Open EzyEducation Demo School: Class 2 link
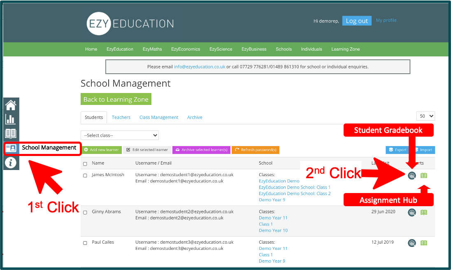This screenshot has height=270, width=451. 295,194
